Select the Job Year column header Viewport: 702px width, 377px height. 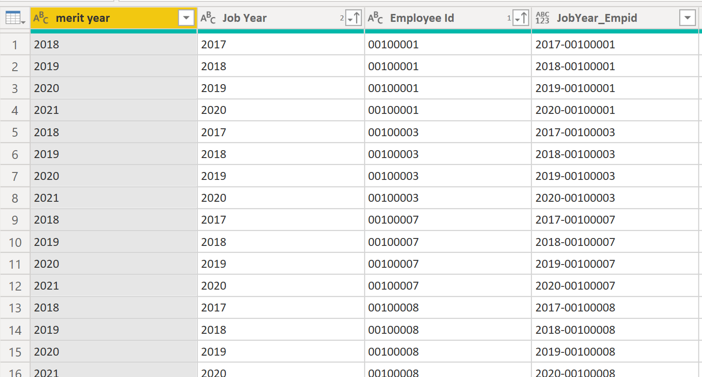[x=281, y=19]
